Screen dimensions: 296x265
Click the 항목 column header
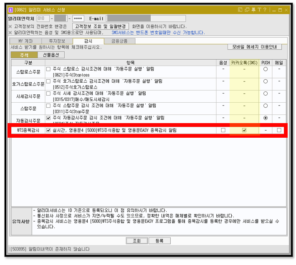pyautogui.click(x=131, y=63)
